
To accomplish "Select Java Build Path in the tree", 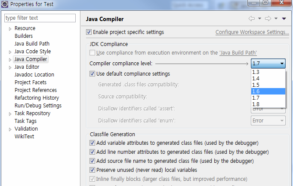I will pos(32,44).
